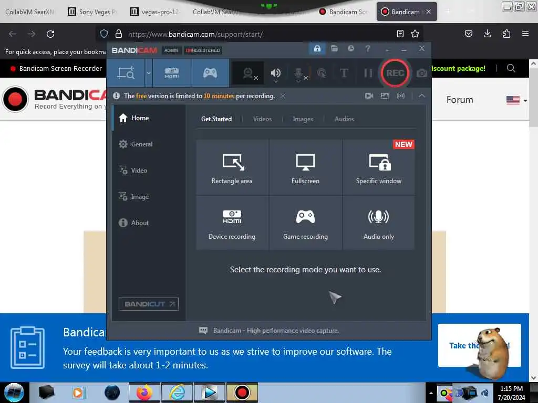Screen dimensions: 538x403
Task: Click taskbar clock showing 1:15 PM
Action: click(x=511, y=393)
